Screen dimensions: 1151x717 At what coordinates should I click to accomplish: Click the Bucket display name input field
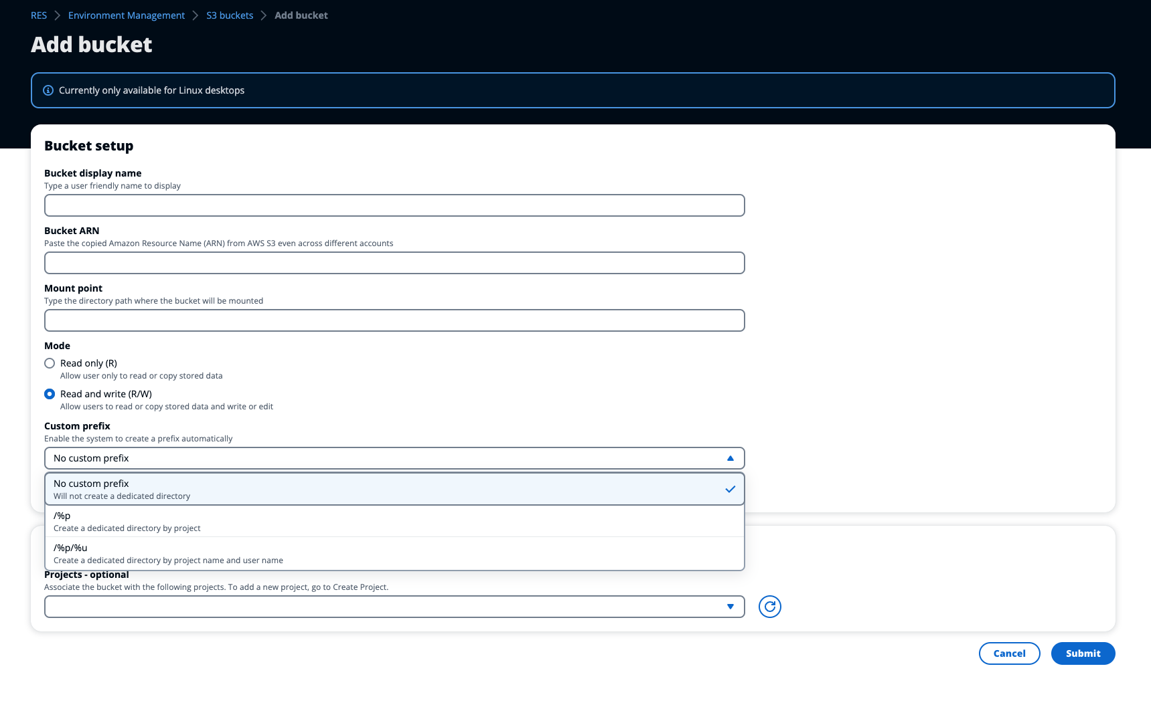pyautogui.click(x=394, y=205)
